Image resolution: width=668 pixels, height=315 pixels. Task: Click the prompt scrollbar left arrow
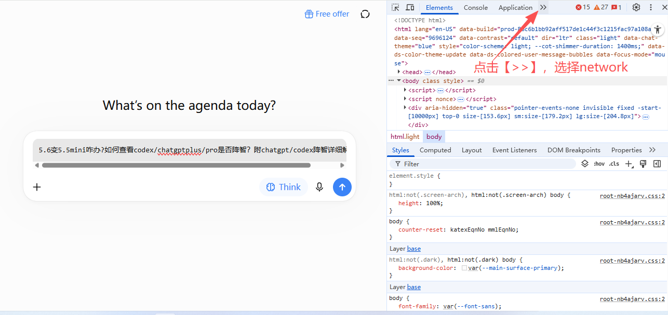(36, 165)
